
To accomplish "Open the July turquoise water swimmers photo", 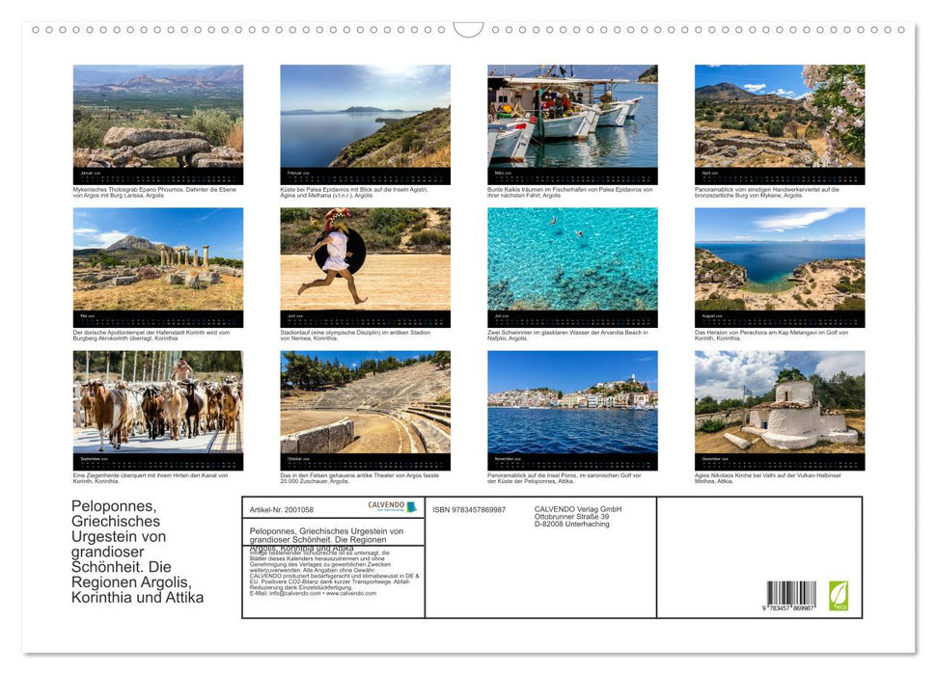I will [x=572, y=260].
